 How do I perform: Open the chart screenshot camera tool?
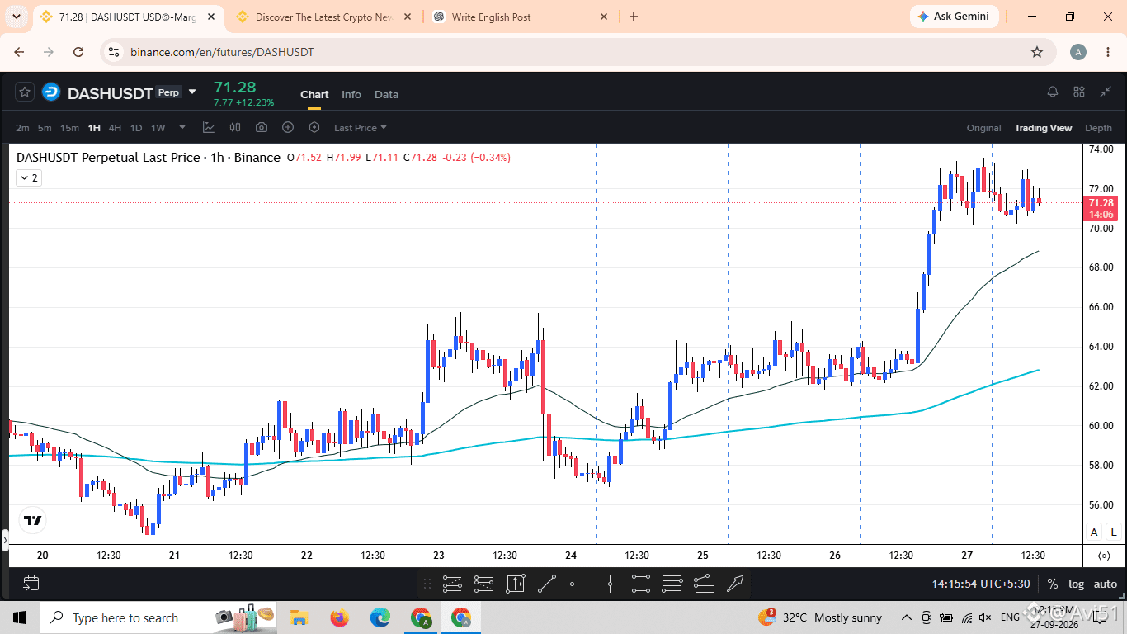(x=262, y=127)
